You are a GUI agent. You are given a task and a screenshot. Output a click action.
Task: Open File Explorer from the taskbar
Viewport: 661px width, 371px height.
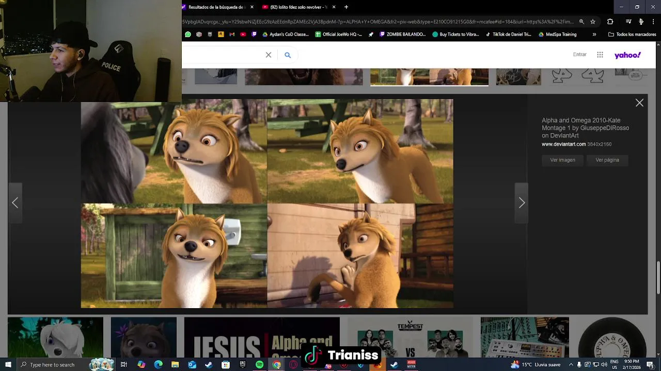click(x=175, y=365)
